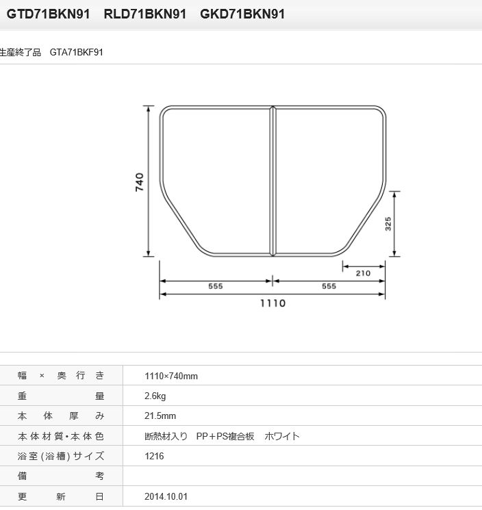Image resolution: width=482 pixels, height=510 pixels.
Task: Click the 断熱材入り PP+PS複合板 ホワイト value
Action: click(x=222, y=436)
